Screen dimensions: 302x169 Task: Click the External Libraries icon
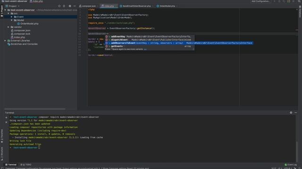pos(8,41)
